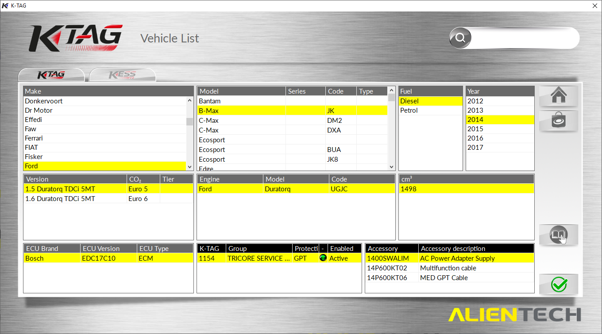The width and height of the screenshot is (602, 334).
Task: Click the Enabled column header
Action: (x=344, y=248)
